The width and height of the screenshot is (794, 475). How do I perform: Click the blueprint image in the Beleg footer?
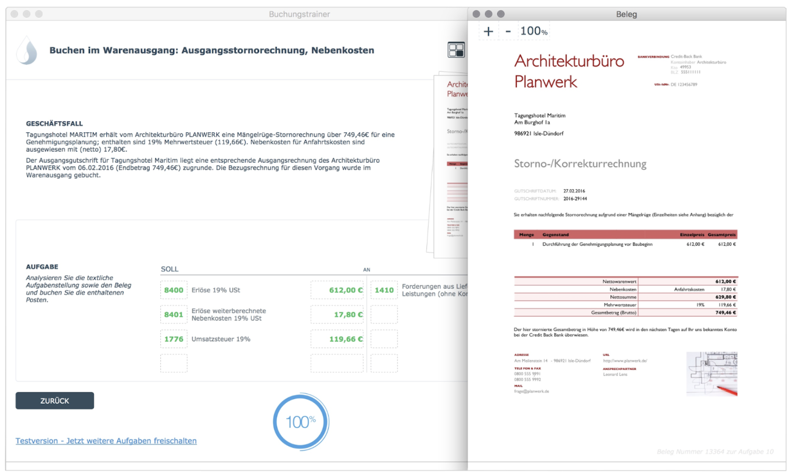[712, 374]
